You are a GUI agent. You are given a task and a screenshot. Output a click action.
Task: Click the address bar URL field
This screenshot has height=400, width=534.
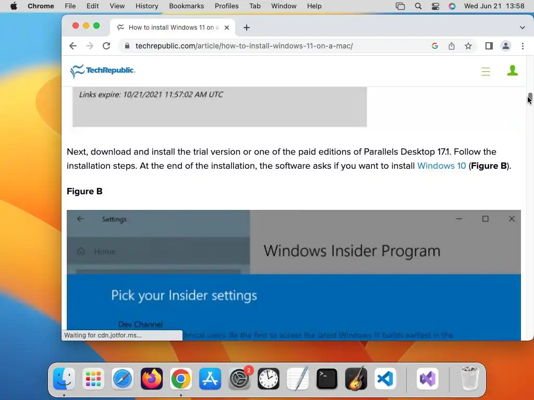tap(244, 46)
